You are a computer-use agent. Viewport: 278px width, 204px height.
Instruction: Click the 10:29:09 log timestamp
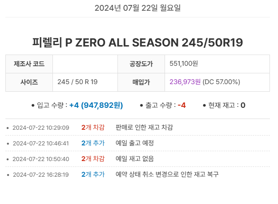(x=41, y=128)
